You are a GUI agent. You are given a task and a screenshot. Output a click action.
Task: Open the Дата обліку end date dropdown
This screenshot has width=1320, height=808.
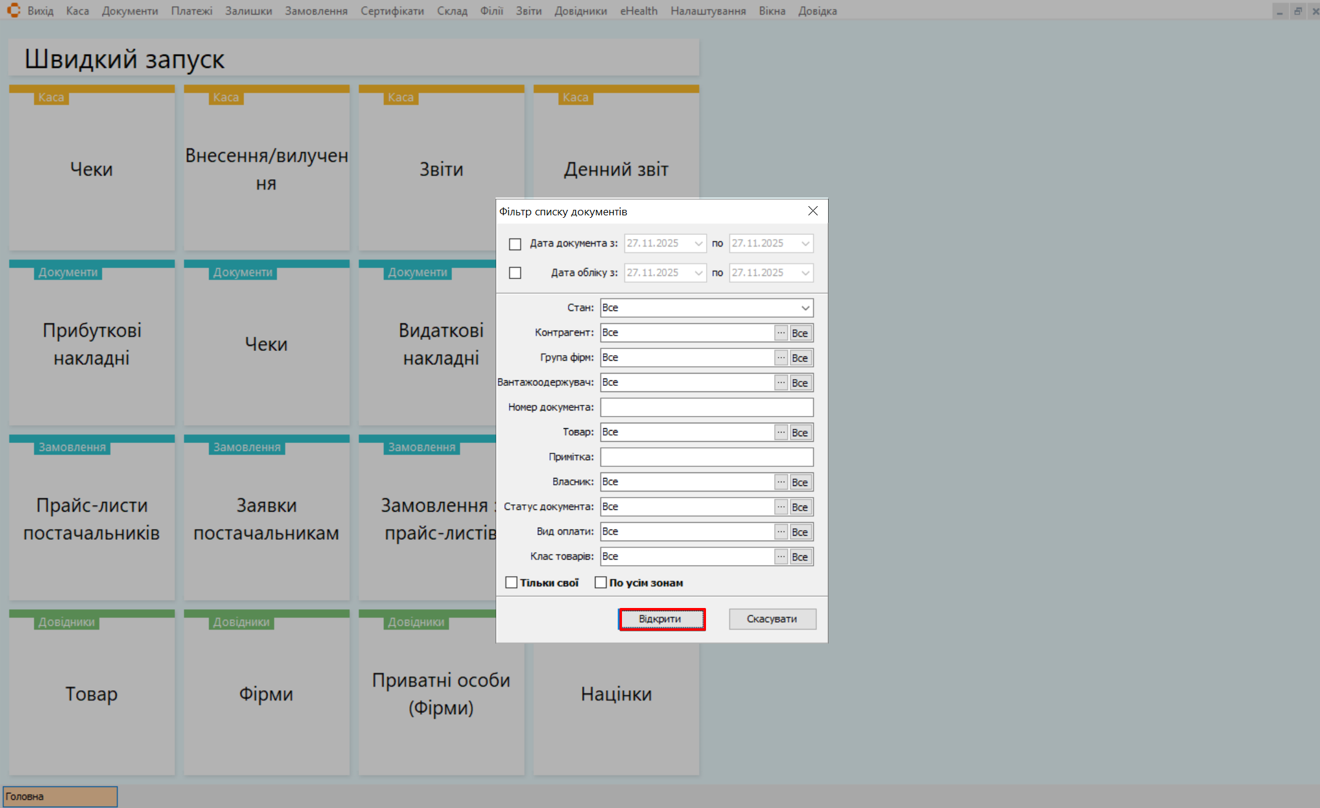point(805,273)
